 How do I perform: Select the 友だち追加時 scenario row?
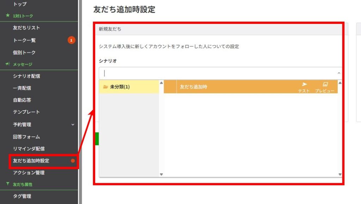(233, 87)
